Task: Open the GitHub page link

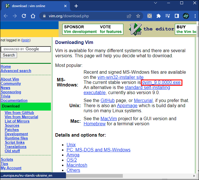Action: [x=107, y=101]
